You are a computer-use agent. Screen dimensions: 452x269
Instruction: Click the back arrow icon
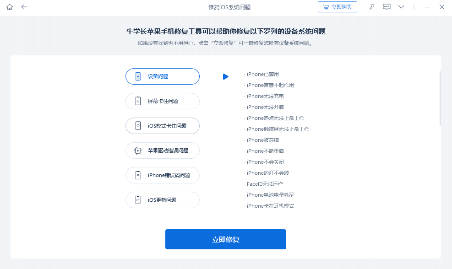(24, 7)
